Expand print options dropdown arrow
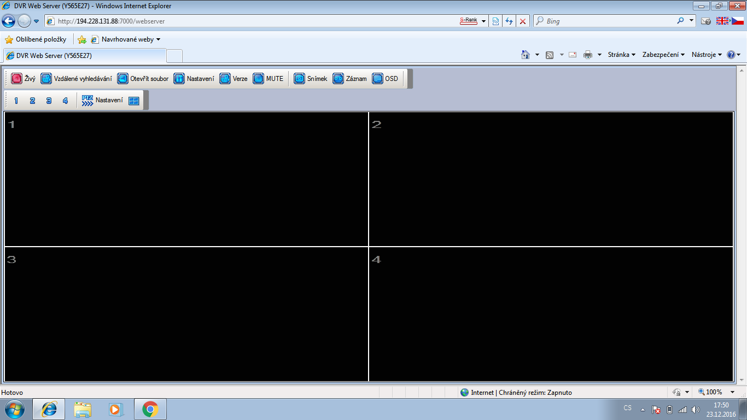Image resolution: width=747 pixels, height=420 pixels. coord(599,55)
